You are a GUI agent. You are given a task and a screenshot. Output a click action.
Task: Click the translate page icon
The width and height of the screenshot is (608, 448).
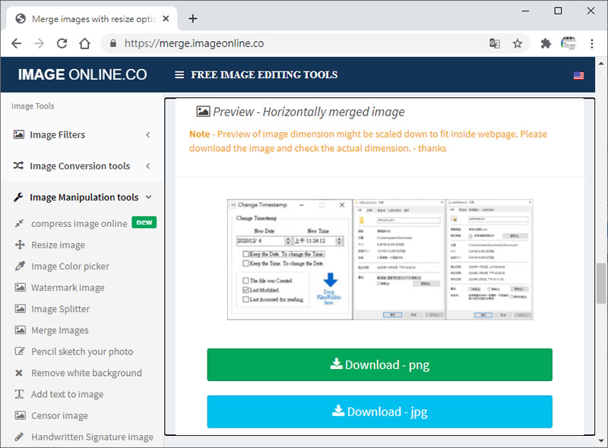pos(495,43)
